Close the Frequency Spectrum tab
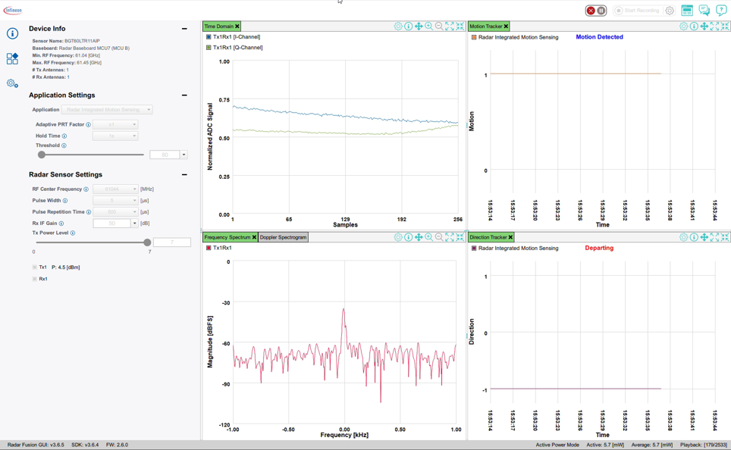The image size is (731, 450). tap(254, 237)
